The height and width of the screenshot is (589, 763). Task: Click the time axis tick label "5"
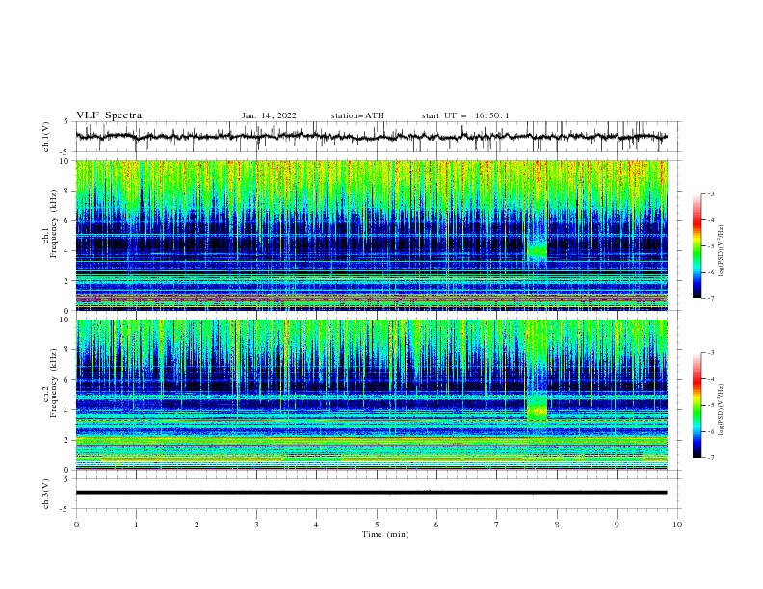coord(377,525)
